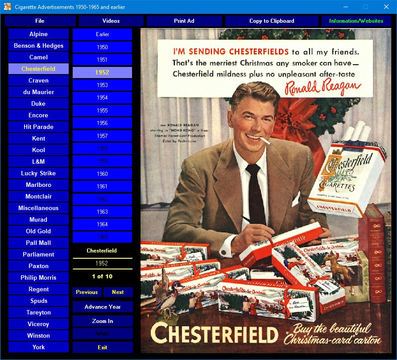Go to the Next ad
This screenshot has width=397, height=360.
pyautogui.click(x=118, y=292)
